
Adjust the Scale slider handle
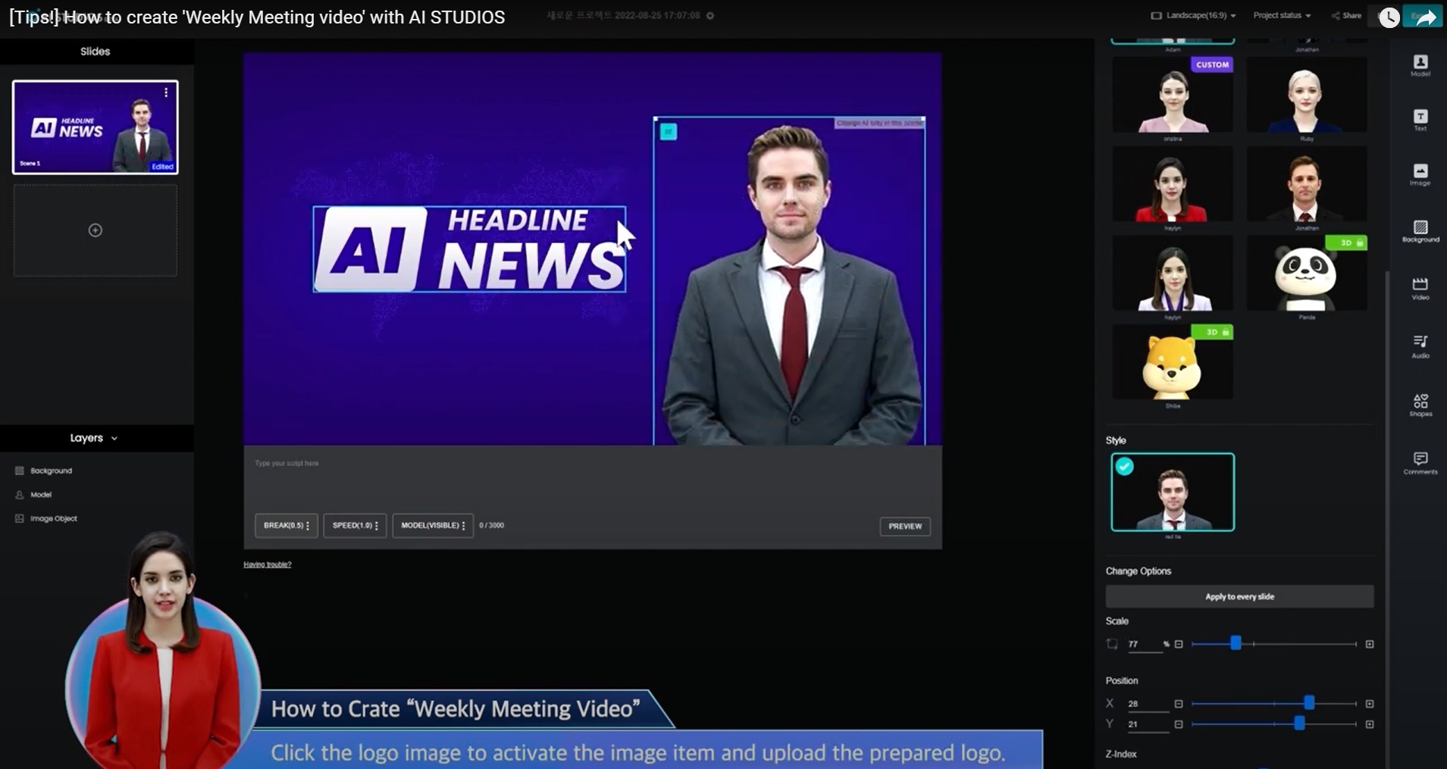point(1236,643)
